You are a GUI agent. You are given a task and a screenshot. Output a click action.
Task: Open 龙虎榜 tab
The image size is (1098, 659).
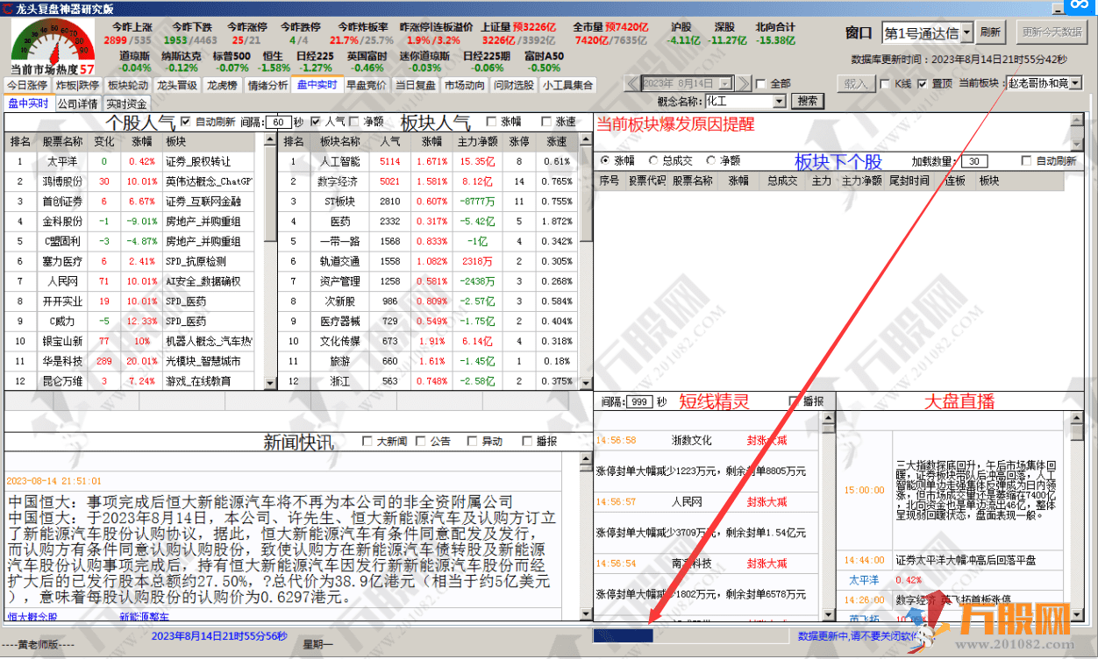222,85
